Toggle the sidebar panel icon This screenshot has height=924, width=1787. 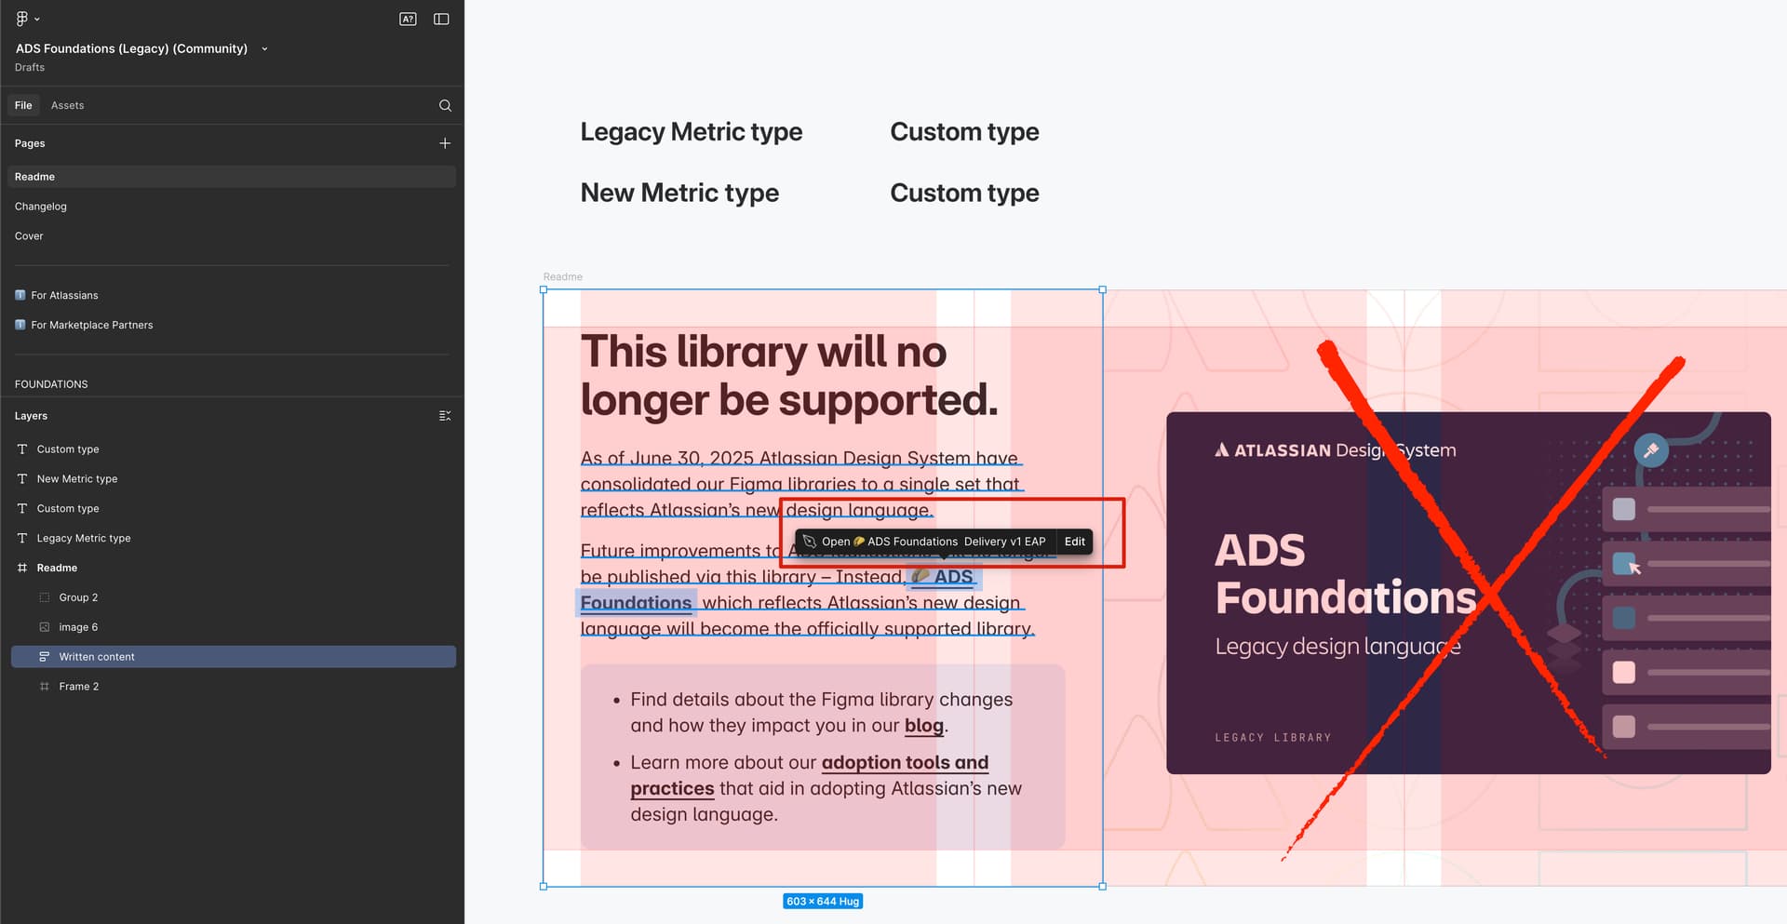[x=441, y=19]
